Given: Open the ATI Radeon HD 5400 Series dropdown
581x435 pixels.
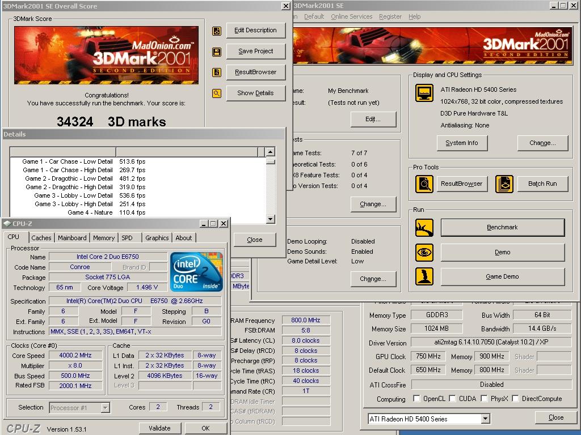Looking at the screenshot, I should point(485,419).
